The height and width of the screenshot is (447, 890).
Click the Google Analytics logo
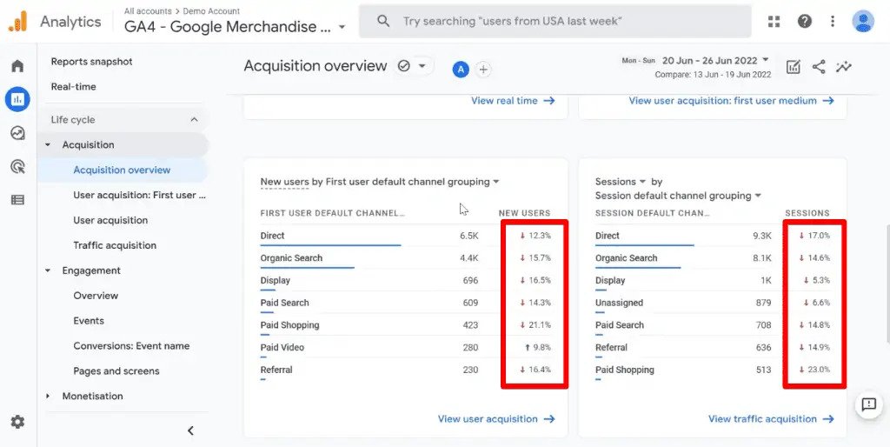17,22
